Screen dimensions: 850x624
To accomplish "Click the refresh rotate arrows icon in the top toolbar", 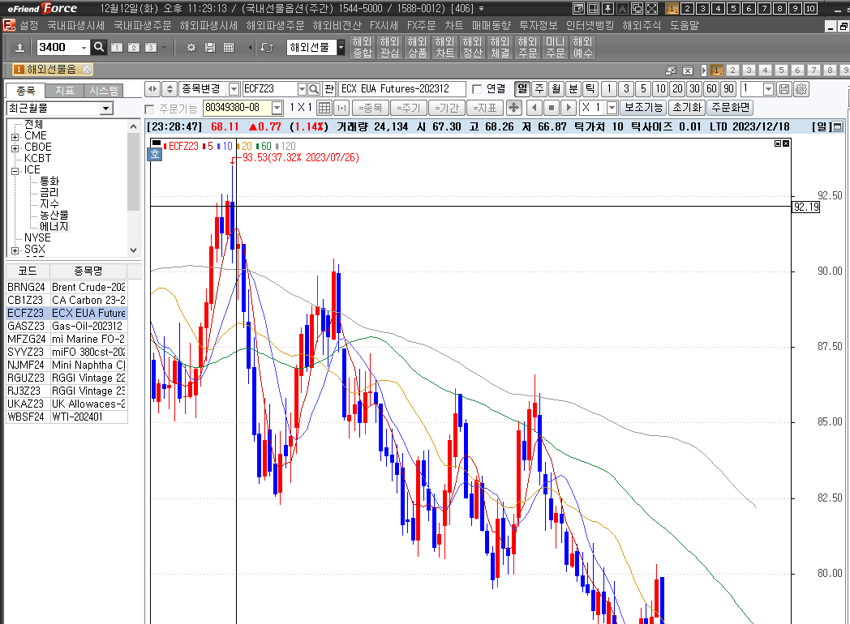I will point(267,47).
